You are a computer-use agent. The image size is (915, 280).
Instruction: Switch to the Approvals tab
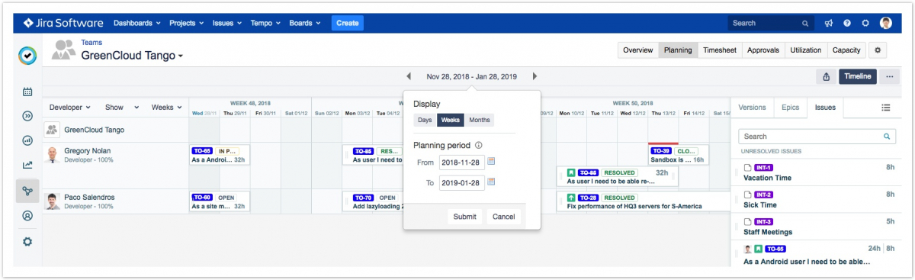tap(762, 50)
